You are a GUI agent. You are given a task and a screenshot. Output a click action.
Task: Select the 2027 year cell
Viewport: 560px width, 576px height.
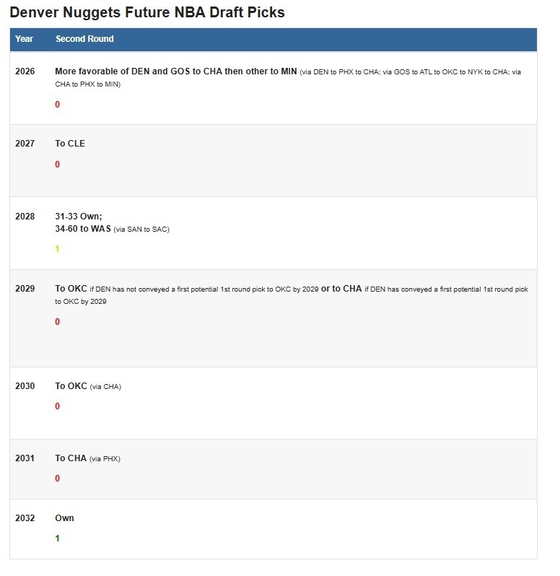(x=25, y=144)
